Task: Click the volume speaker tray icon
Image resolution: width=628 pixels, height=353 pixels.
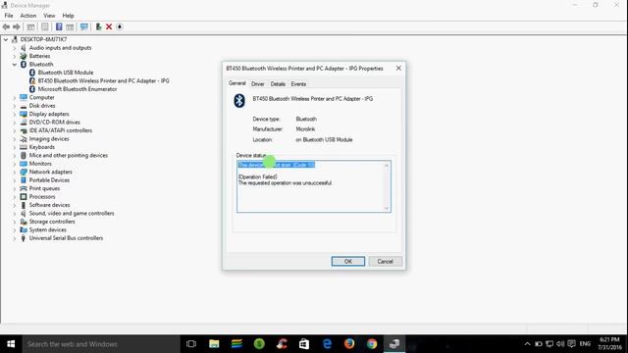Action: pyautogui.click(x=560, y=344)
